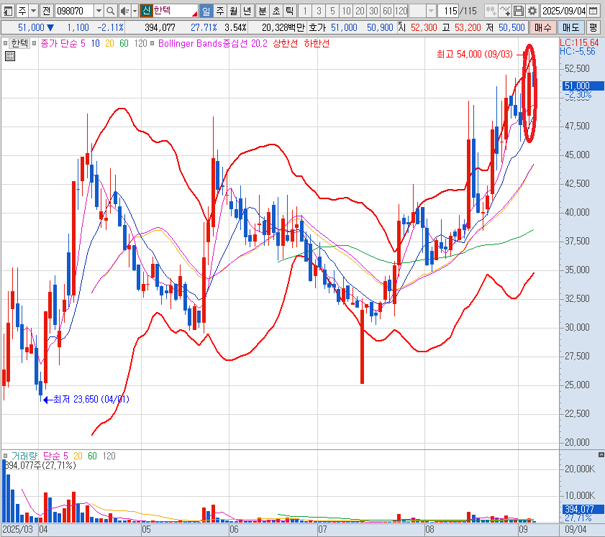Expand the stock code history dropdown
Screen dimensions: 605x537
point(99,11)
